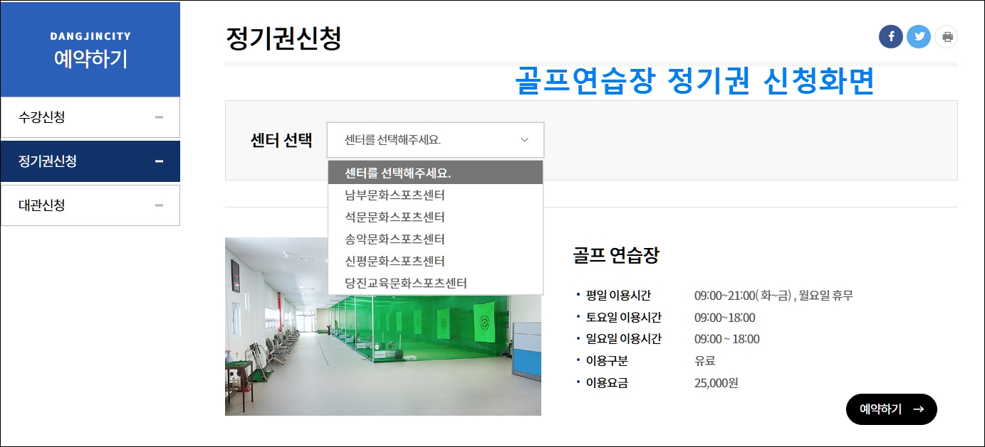This screenshot has height=447, width=985.
Task: Open 수강신청 sidebar menu
Action: coord(90,117)
